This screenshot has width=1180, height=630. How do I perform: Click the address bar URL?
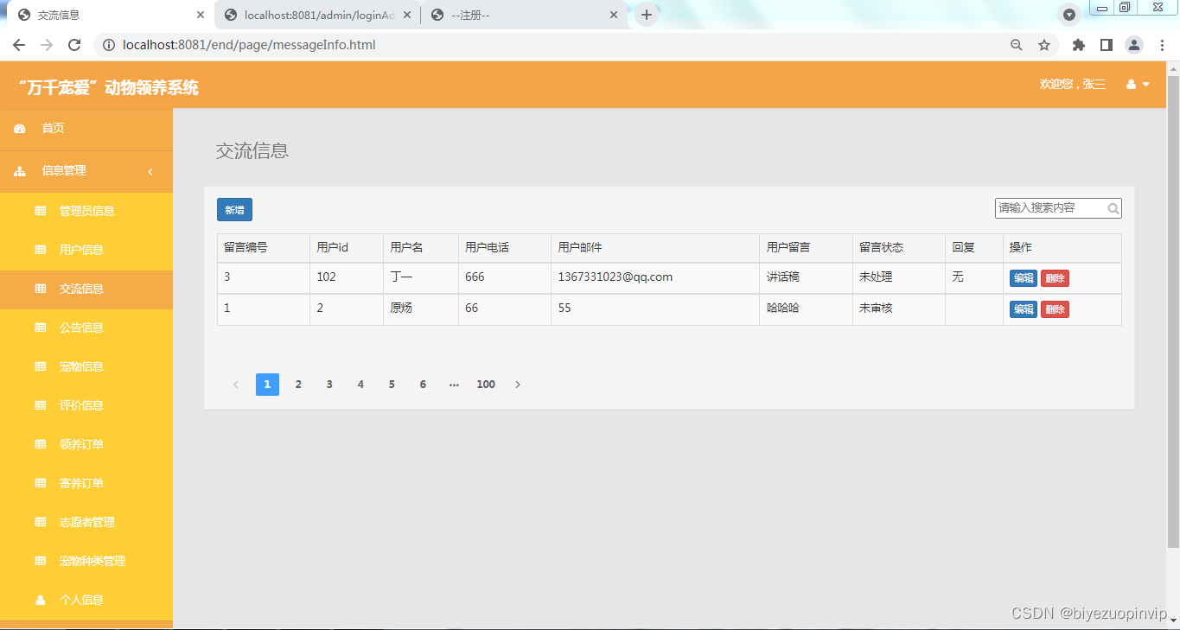click(x=249, y=45)
